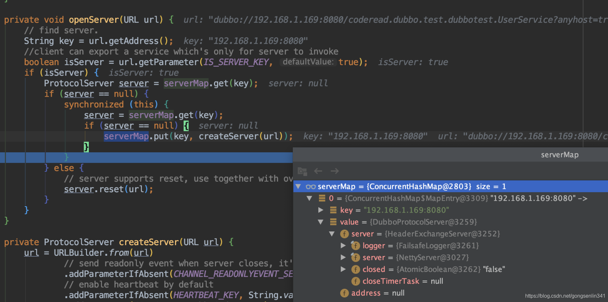Collapse the map entry 0 node
The width and height of the screenshot is (608, 302).
point(309,198)
